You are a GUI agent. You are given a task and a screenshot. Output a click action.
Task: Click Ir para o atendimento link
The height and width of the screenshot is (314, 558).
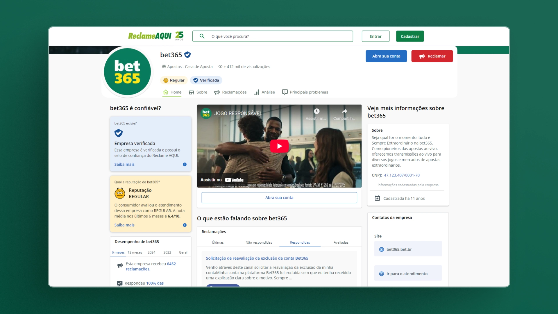click(408, 274)
